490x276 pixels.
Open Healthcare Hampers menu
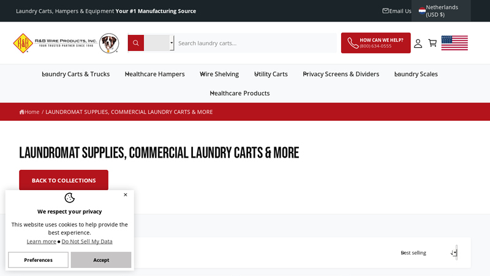155,74
